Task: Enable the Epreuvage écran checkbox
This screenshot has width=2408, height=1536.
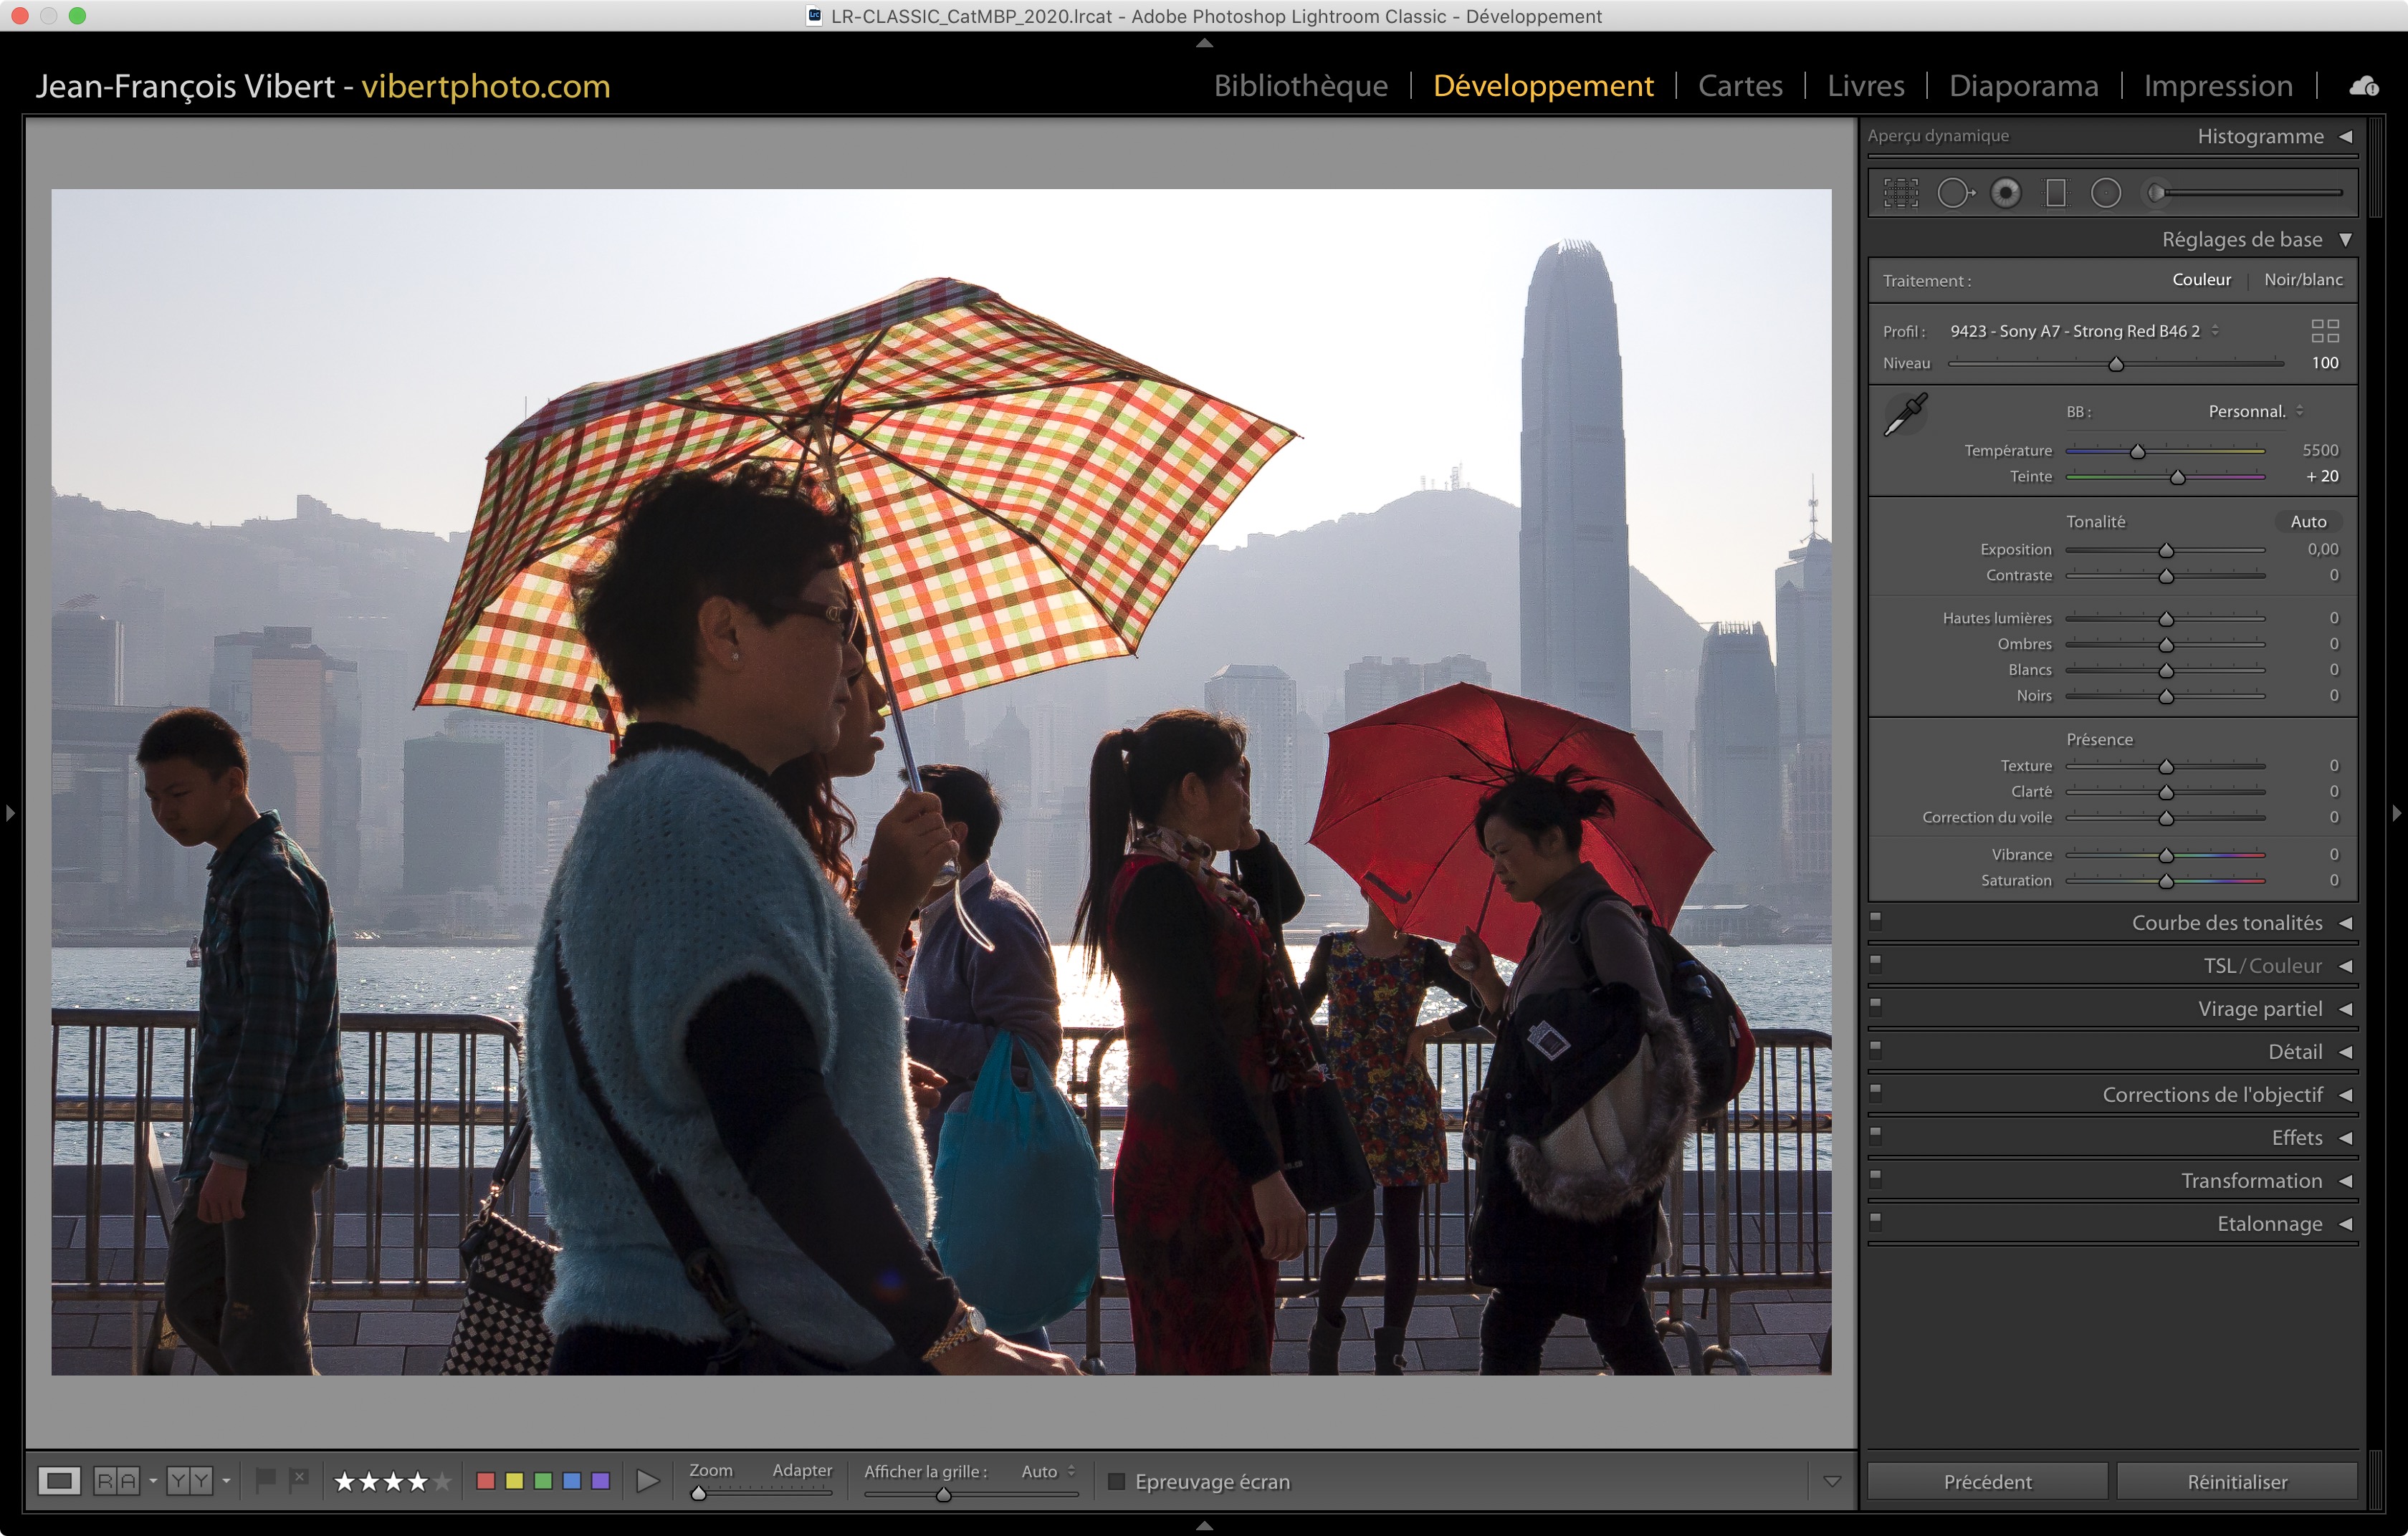Action: point(1117,1481)
